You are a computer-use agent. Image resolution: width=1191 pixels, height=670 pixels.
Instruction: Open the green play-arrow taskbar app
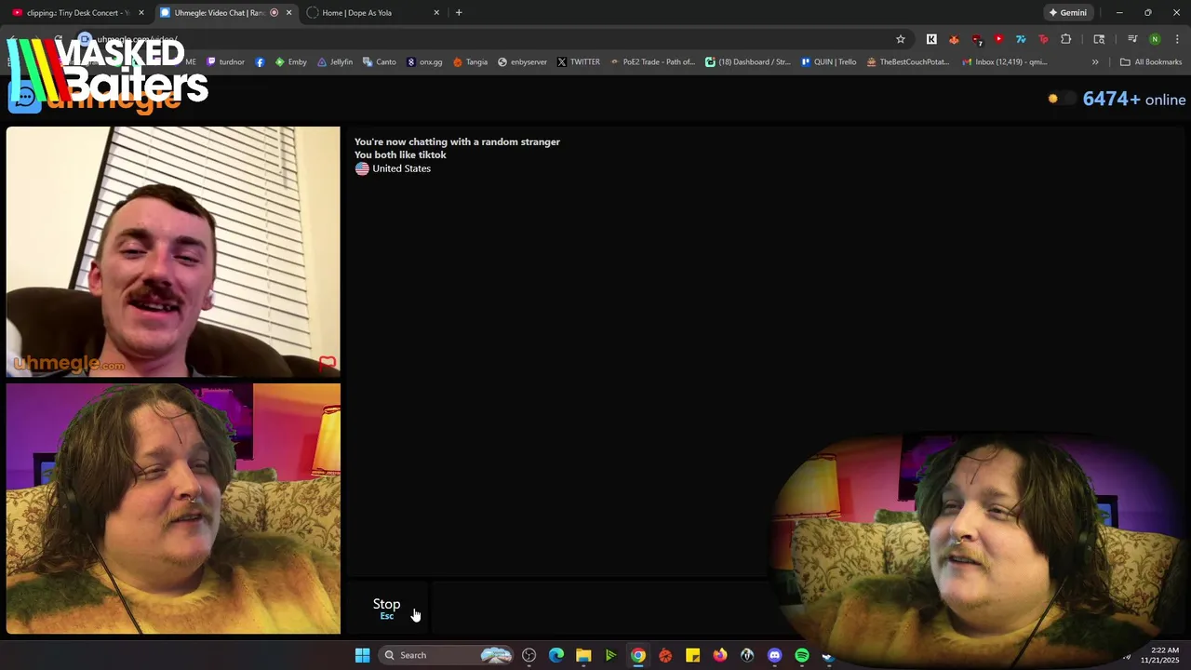[x=610, y=655]
